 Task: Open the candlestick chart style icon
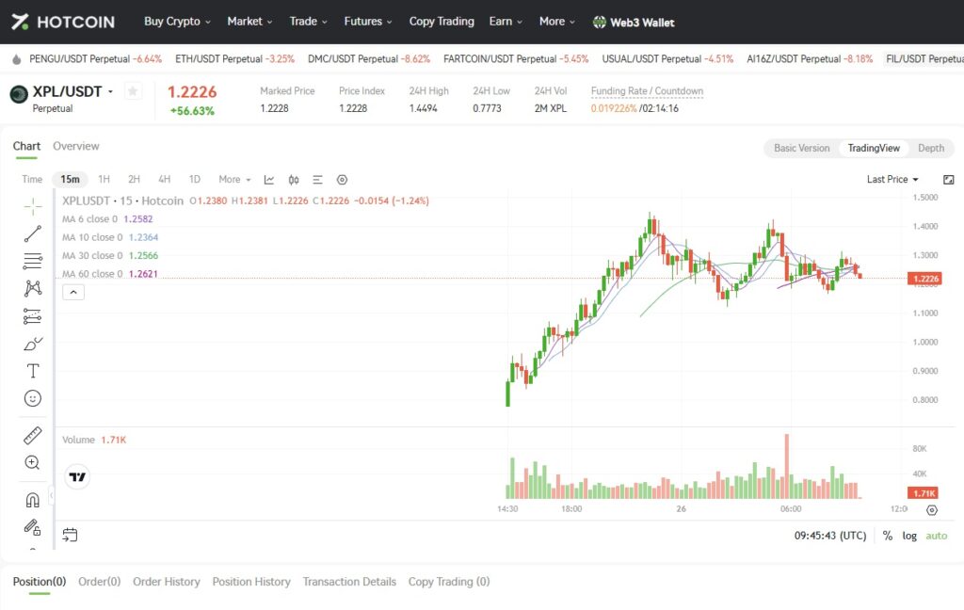[x=294, y=180]
